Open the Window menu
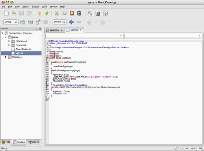Screen dimensions: 204x151 [54, 6]
